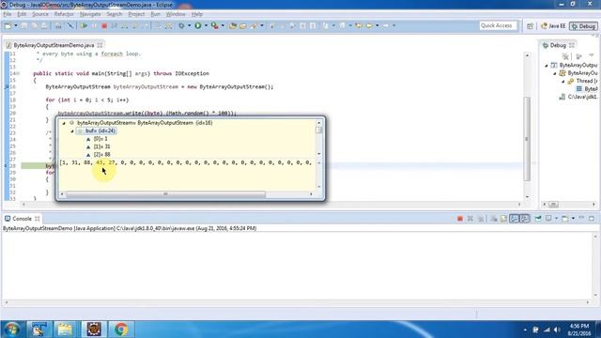Click the Display Selected Console icon

pyautogui.click(x=548, y=219)
